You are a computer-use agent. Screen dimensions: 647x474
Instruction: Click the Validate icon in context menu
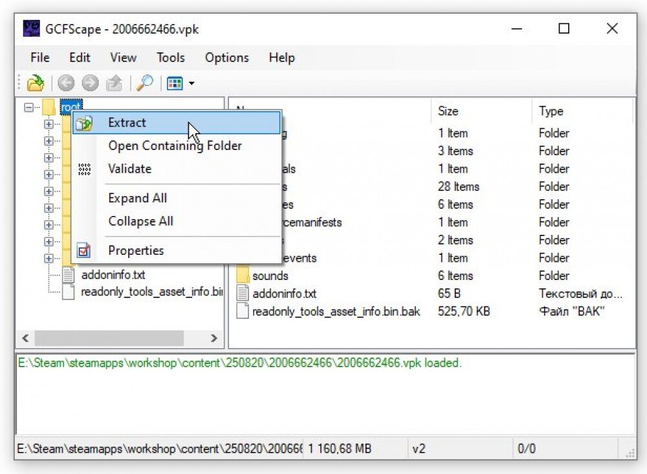84,169
